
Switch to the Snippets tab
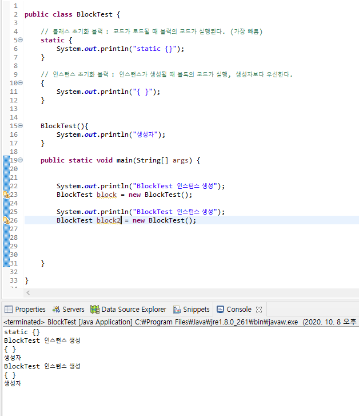click(192, 310)
